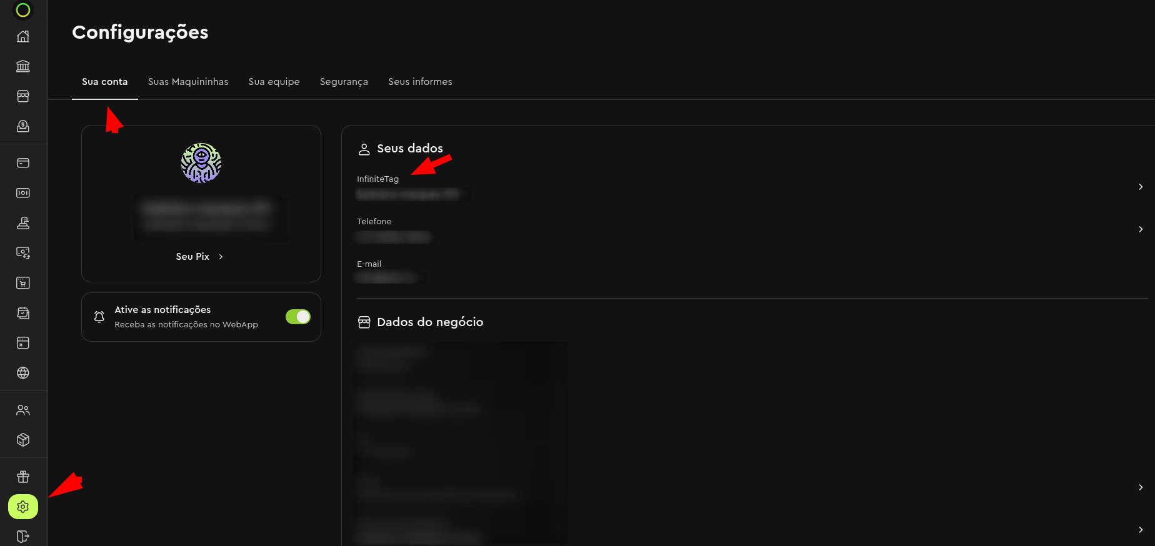Open the gift box sidebar icon
The height and width of the screenshot is (546, 1155).
(x=23, y=477)
